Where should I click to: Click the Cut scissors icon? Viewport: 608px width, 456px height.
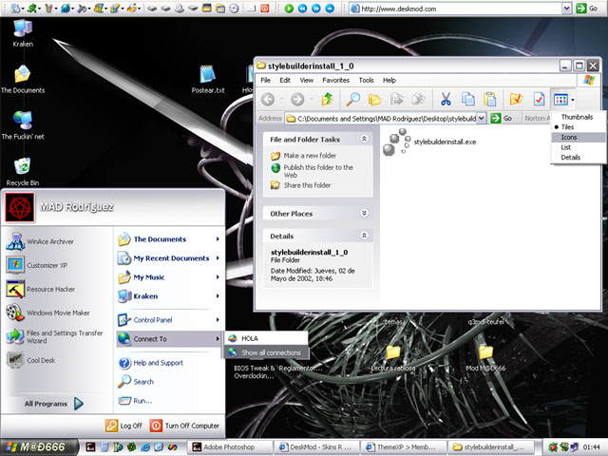[446, 99]
